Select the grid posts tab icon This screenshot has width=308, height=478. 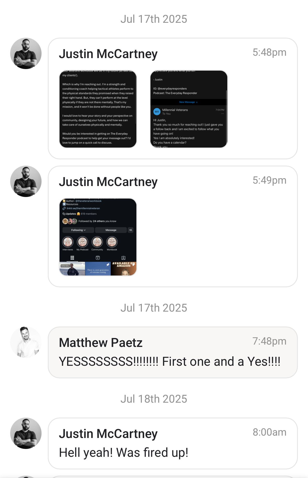pyautogui.click(x=72, y=258)
